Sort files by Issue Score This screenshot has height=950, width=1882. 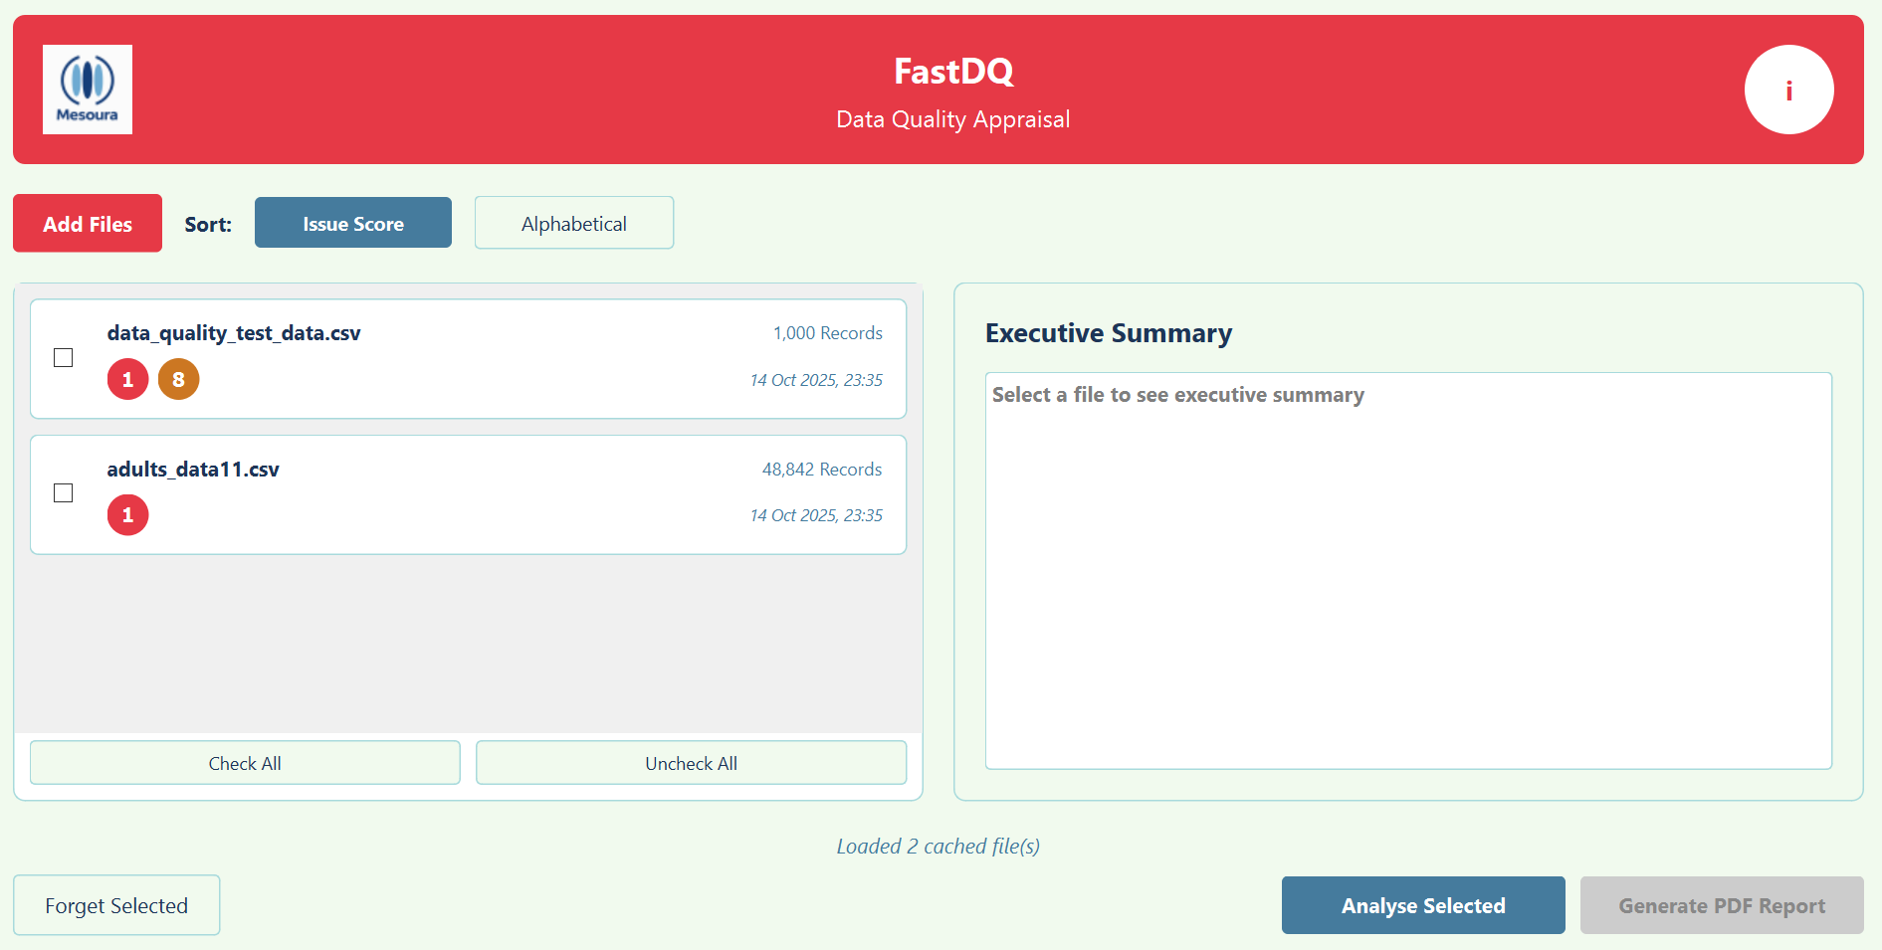[352, 222]
